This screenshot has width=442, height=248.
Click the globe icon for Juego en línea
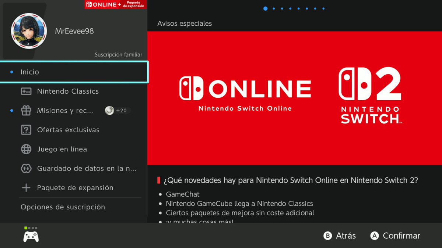click(x=26, y=149)
